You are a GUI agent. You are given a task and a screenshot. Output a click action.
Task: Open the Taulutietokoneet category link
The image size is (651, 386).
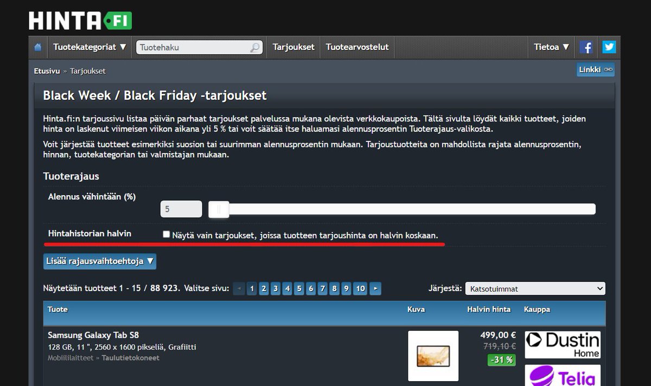[x=131, y=358]
